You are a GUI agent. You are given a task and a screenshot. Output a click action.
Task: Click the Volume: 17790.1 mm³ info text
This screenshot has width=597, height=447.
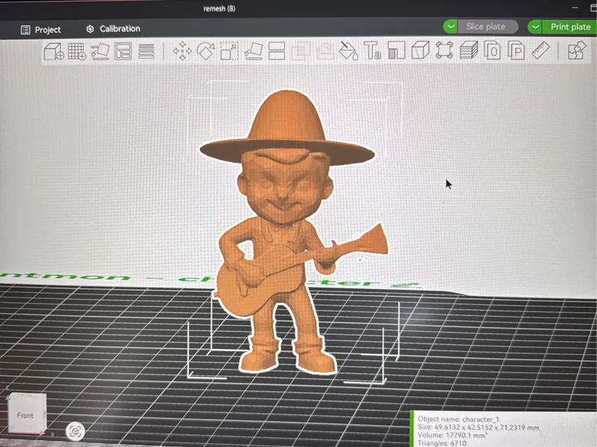(x=453, y=435)
